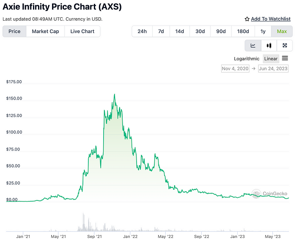This screenshot has width=296, height=243.
Task: Toggle Linear scale
Action: (271, 59)
